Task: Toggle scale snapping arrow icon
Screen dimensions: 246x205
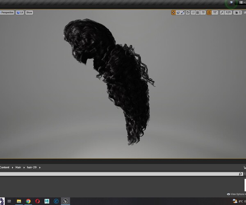Action: click(x=222, y=13)
